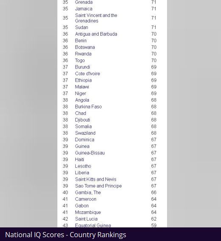Select Mozambique in the rankings table
Viewport: 221px width, 241px height.
88,213
